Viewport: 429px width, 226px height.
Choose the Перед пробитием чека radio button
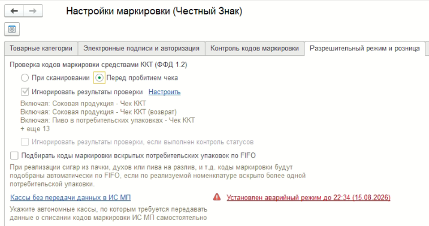tap(99, 78)
